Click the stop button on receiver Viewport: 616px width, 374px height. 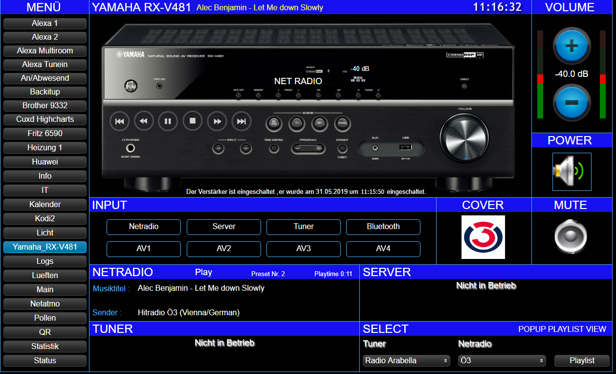coord(193,121)
